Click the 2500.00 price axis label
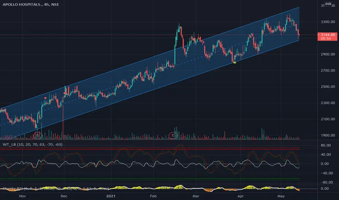The width and height of the screenshot is (339, 200). tap(328, 87)
